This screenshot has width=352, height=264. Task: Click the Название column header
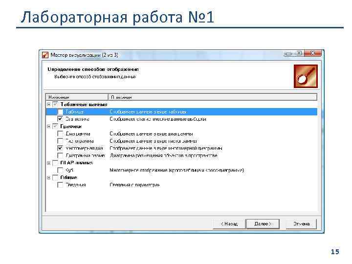click(x=77, y=97)
